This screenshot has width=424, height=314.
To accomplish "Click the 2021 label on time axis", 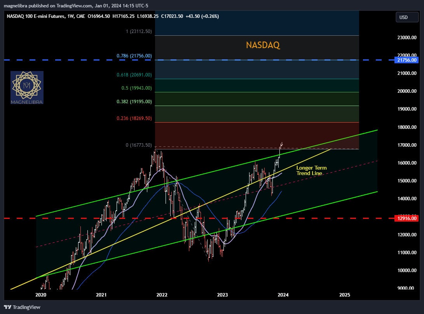I will pos(101,295).
